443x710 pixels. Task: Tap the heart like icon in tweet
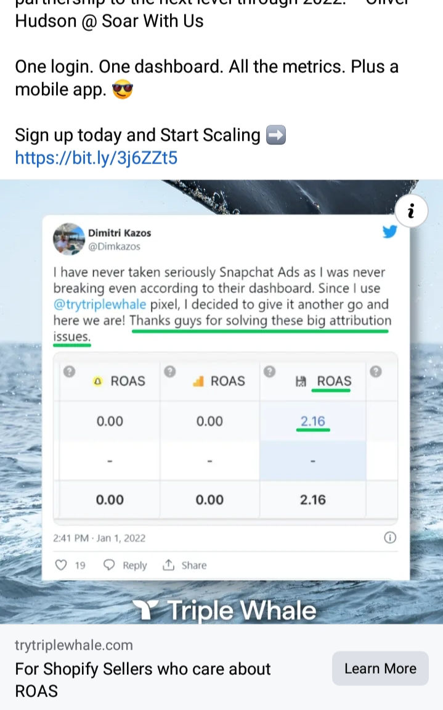[61, 565]
